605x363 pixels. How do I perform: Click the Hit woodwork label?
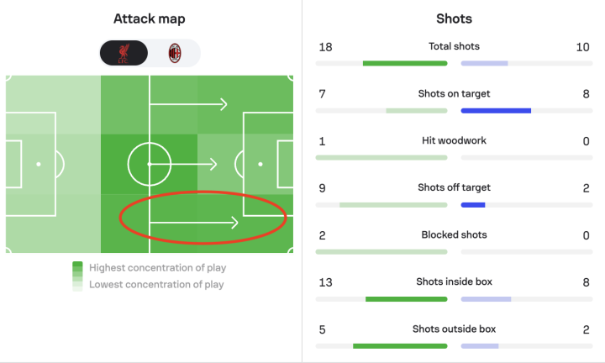[454, 140]
